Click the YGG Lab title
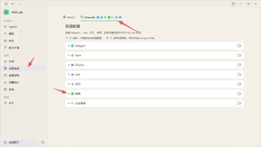Image resolution: width=261 pixels, height=147 pixels. (x=17, y=12)
